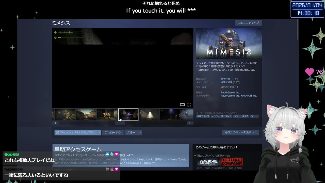The height and width of the screenshot is (183, 325).
Task: Enter fullscreen with the video player icon
Action: pos(189,104)
